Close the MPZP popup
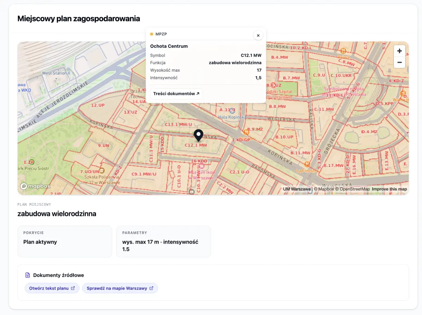This screenshot has height=315, width=422. [258, 35]
